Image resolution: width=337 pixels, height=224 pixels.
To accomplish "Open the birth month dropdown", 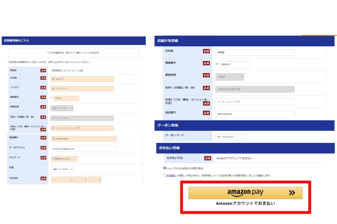I will pos(80,180).
